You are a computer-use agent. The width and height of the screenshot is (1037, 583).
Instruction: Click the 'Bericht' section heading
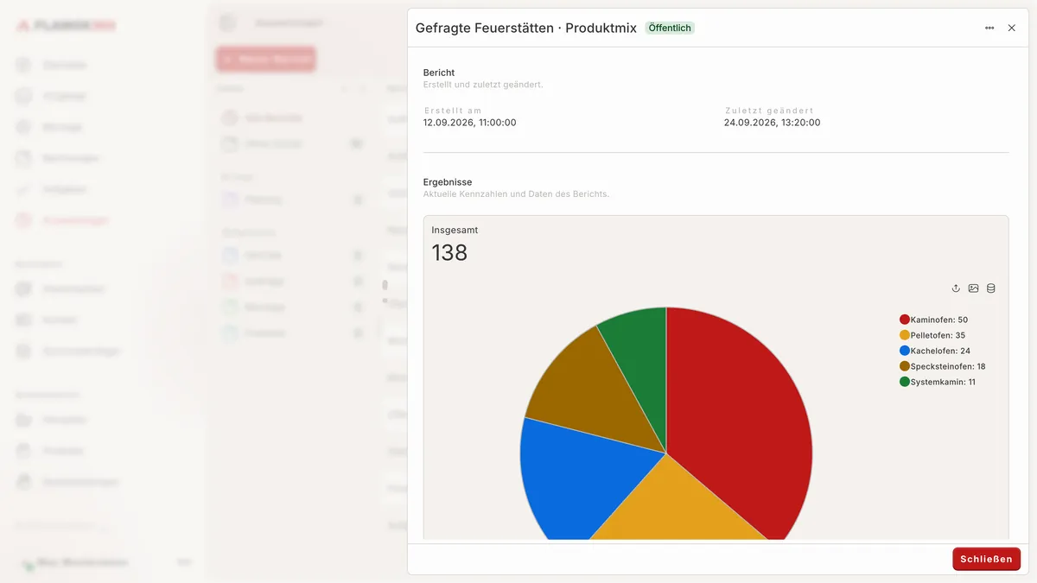tap(439, 73)
